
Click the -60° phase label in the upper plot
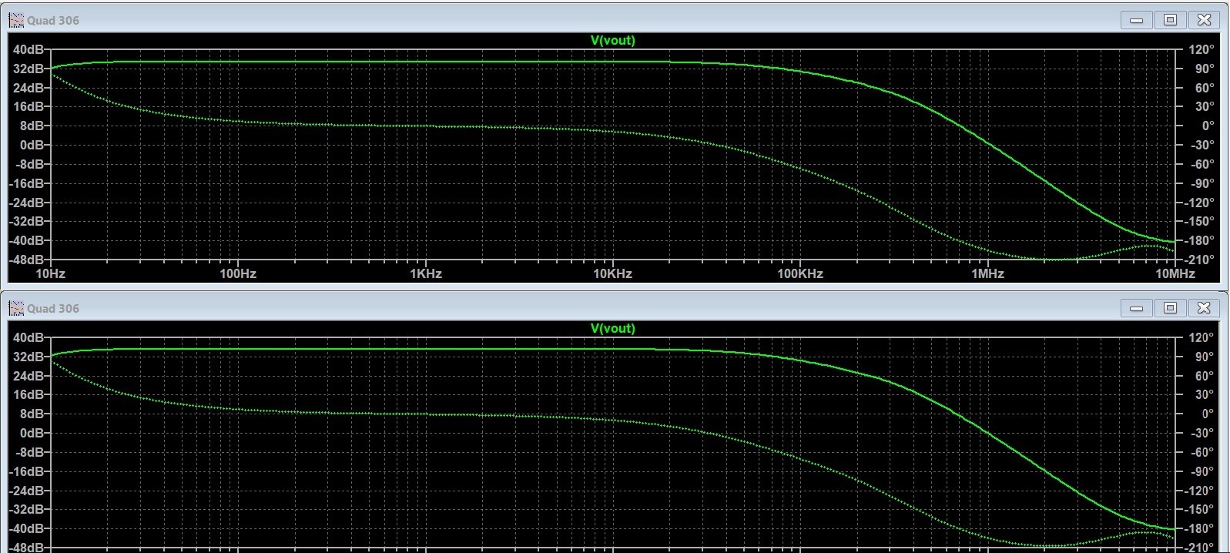point(1202,164)
